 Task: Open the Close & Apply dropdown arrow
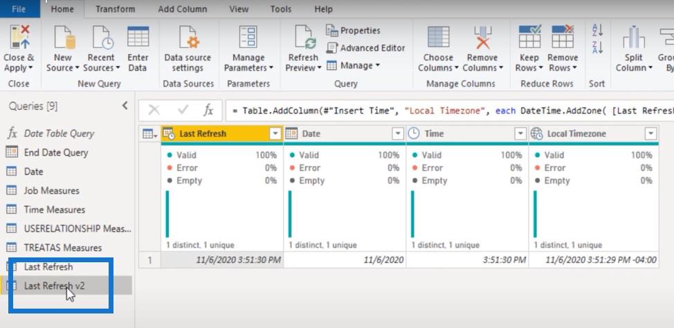pos(30,69)
